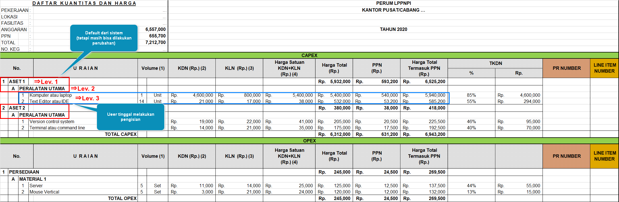Click PR NUMBER header in CAPEX table

[566, 68]
